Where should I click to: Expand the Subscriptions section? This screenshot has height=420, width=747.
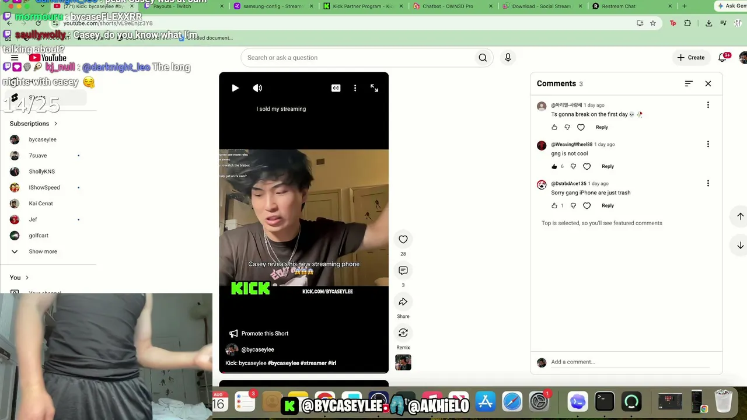[34, 124]
